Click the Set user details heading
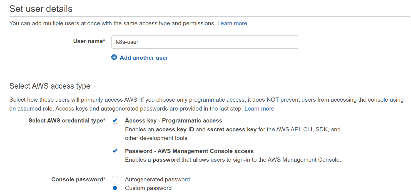 point(41,9)
